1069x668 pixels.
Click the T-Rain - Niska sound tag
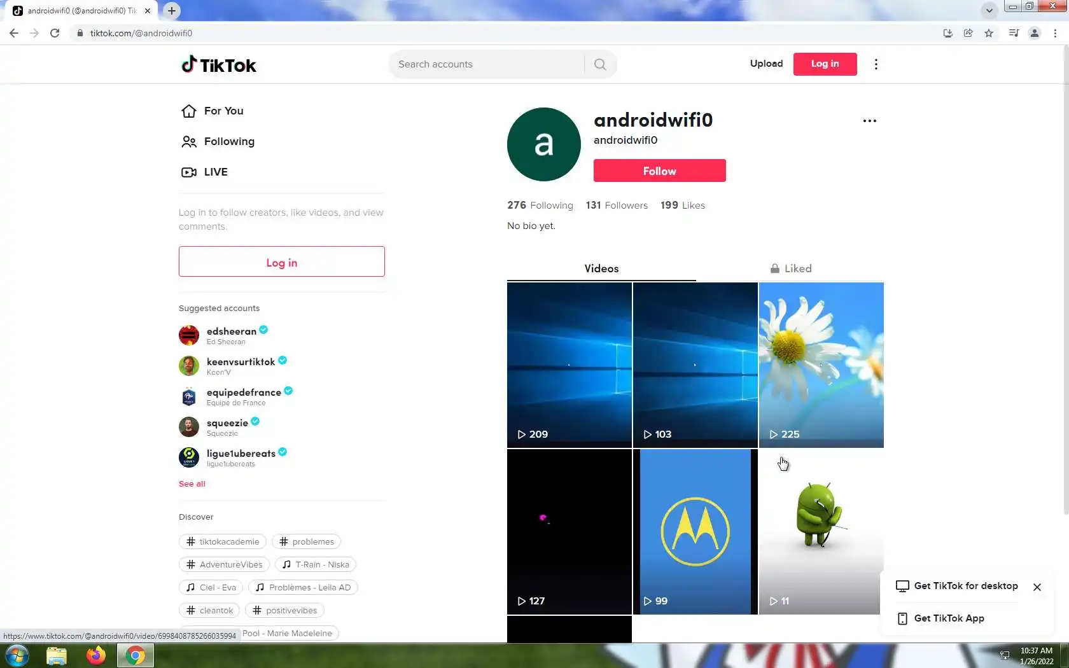(316, 564)
